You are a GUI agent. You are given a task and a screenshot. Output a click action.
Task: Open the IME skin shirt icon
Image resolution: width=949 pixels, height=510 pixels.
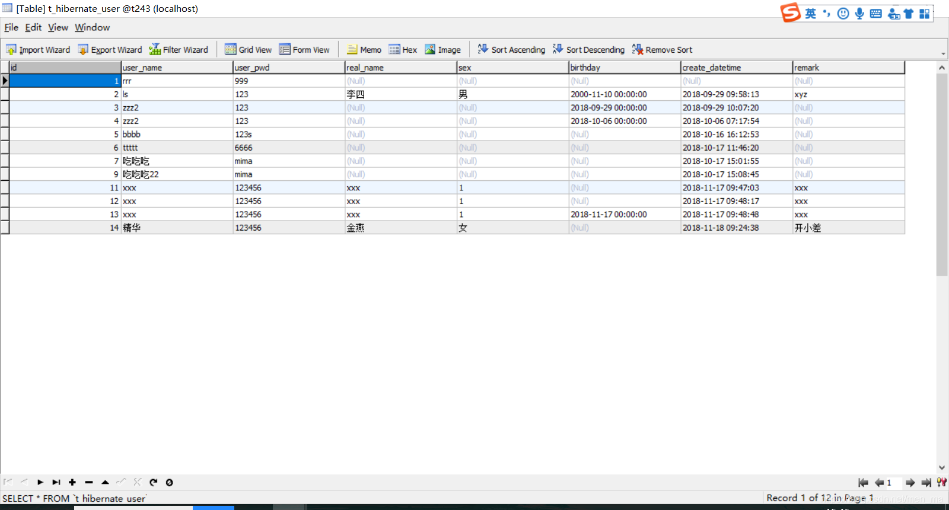click(909, 14)
